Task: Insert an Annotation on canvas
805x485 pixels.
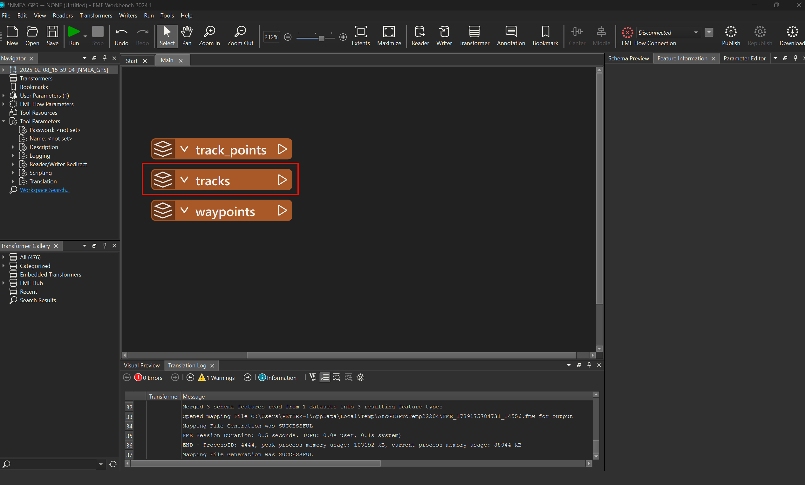Action: point(511,36)
